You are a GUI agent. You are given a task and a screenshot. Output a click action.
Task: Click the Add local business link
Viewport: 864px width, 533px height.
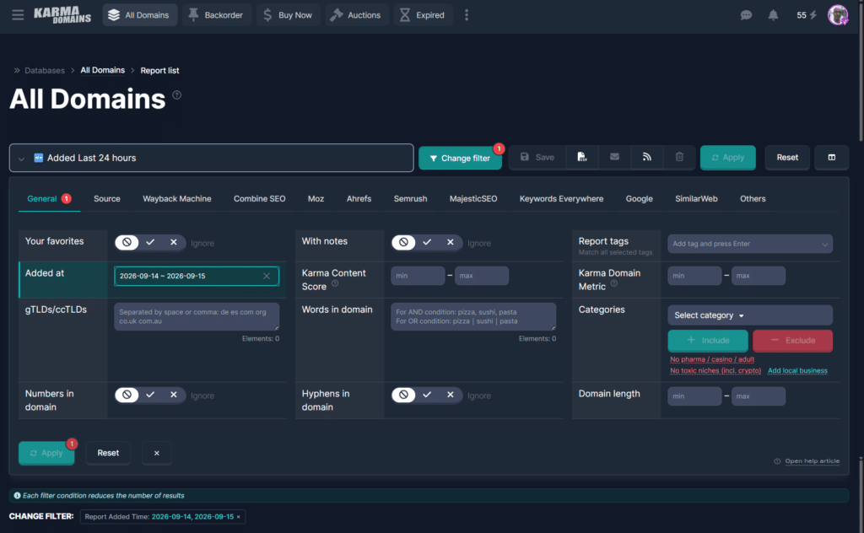(797, 370)
